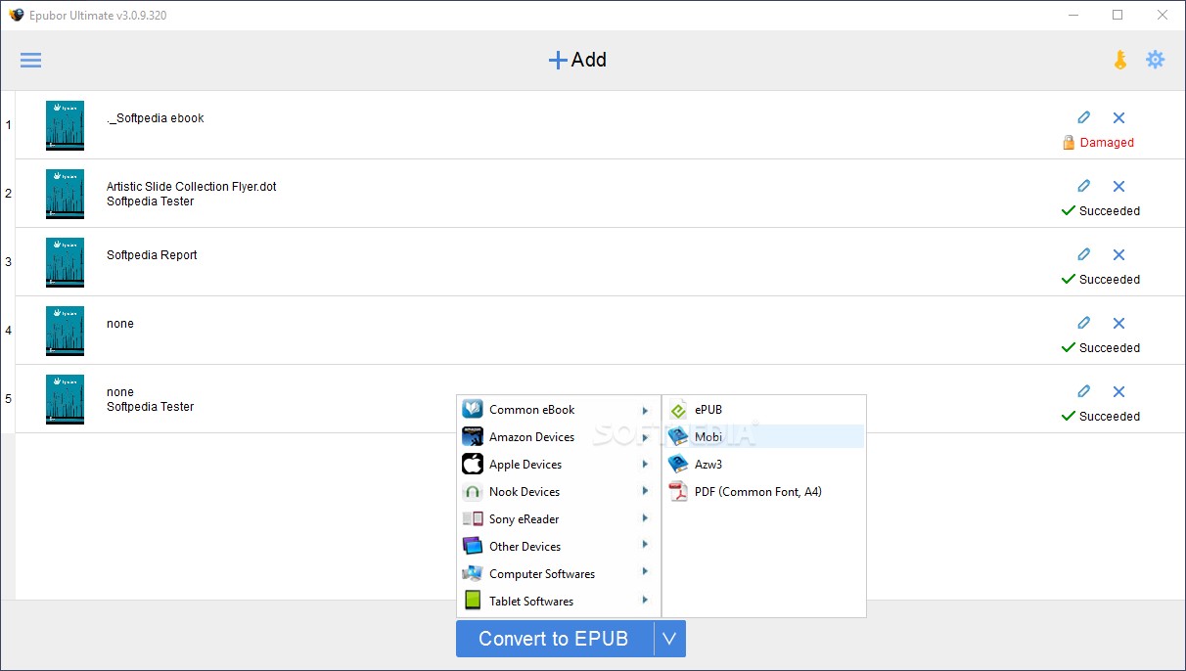Edit metadata for book in row 4
Image resolution: width=1186 pixels, height=671 pixels.
pos(1084,323)
